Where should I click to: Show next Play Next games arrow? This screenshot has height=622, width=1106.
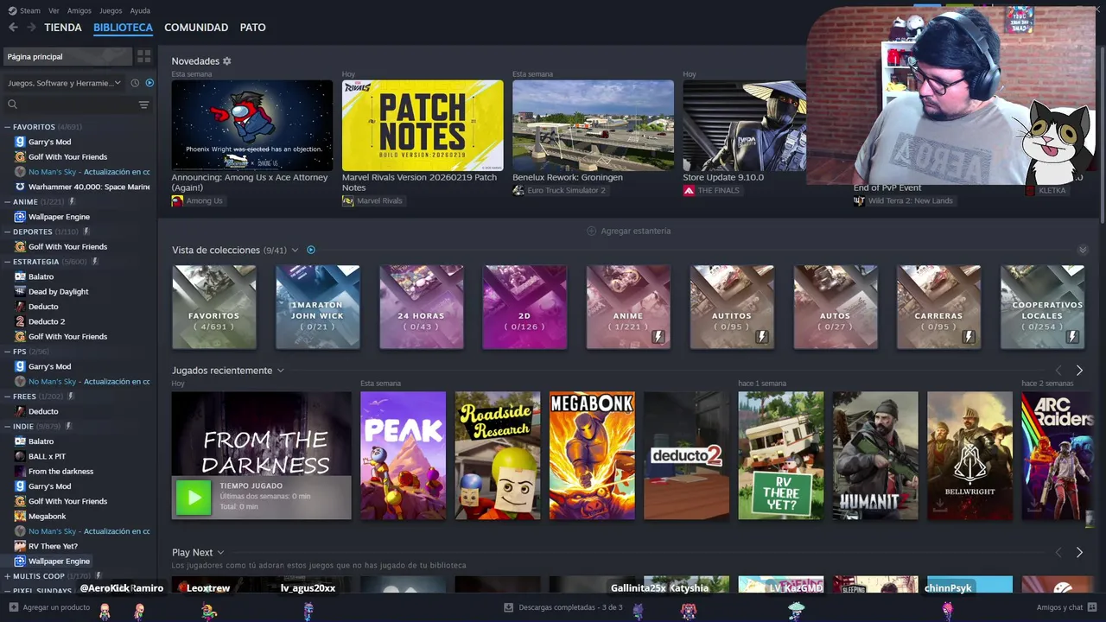click(x=1079, y=552)
